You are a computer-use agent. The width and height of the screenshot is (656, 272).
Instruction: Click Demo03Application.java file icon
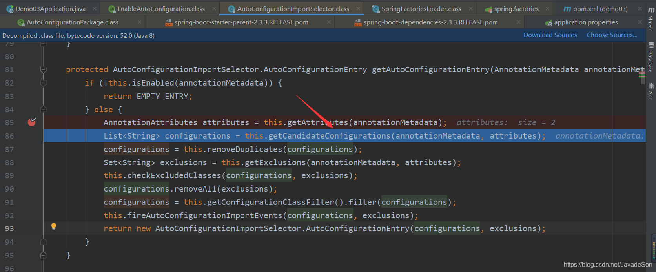pos(10,9)
